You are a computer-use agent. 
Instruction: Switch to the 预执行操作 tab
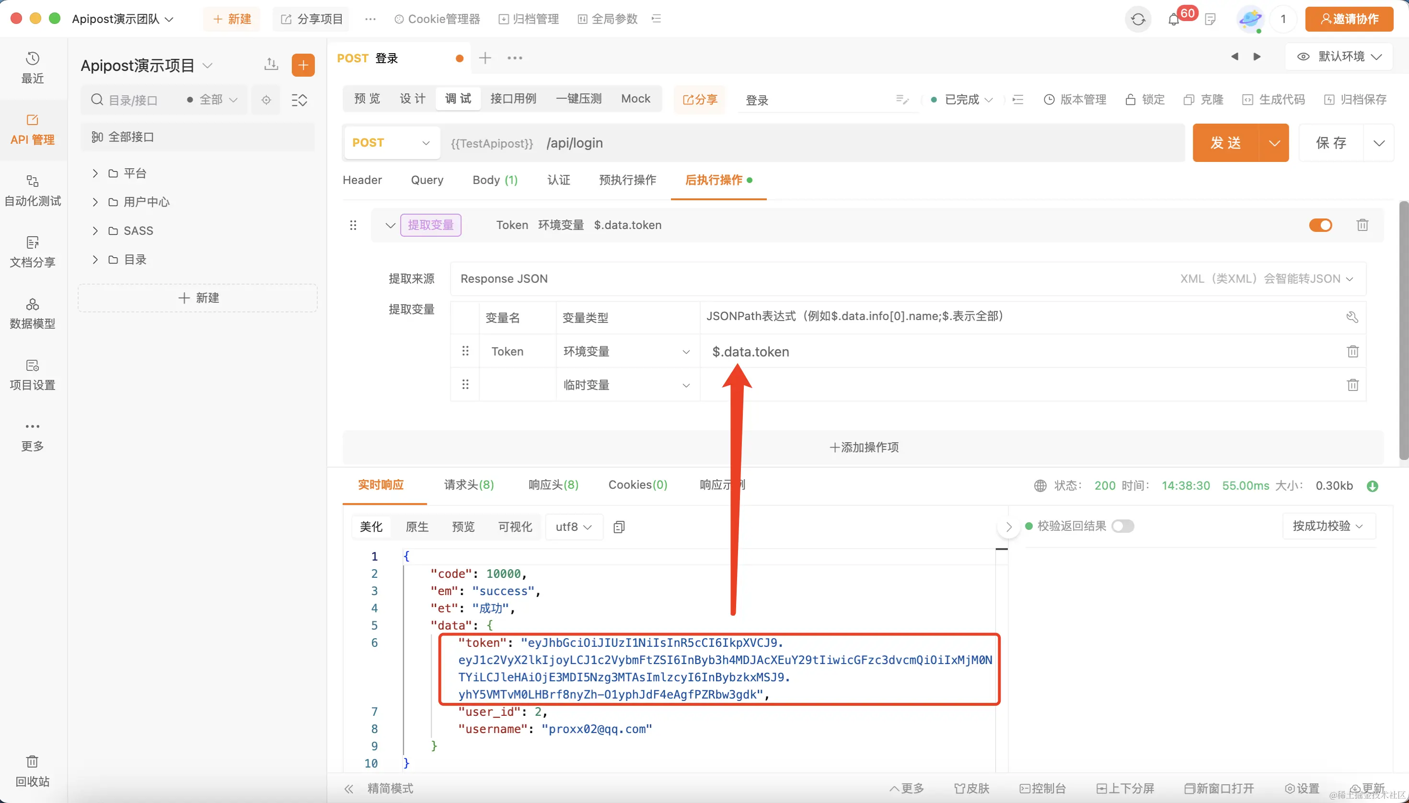(x=627, y=180)
